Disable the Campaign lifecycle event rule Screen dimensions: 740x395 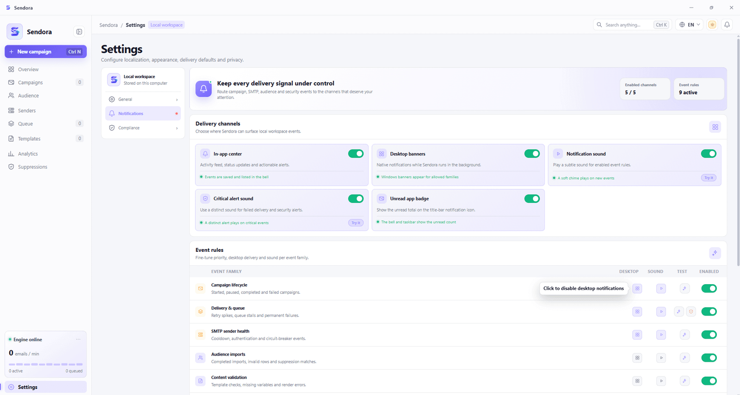click(x=709, y=288)
